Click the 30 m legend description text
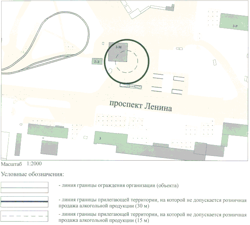Image resolution: width=250 pixels, height=225 pixels. click(x=152, y=203)
